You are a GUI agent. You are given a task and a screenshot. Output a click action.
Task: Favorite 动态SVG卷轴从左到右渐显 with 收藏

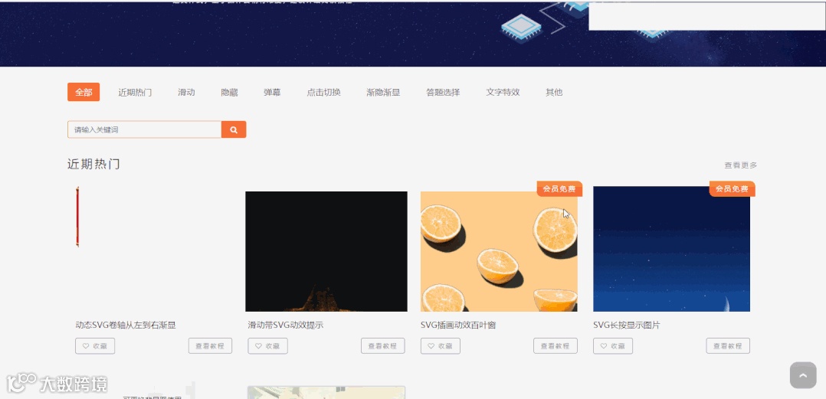[95, 346]
